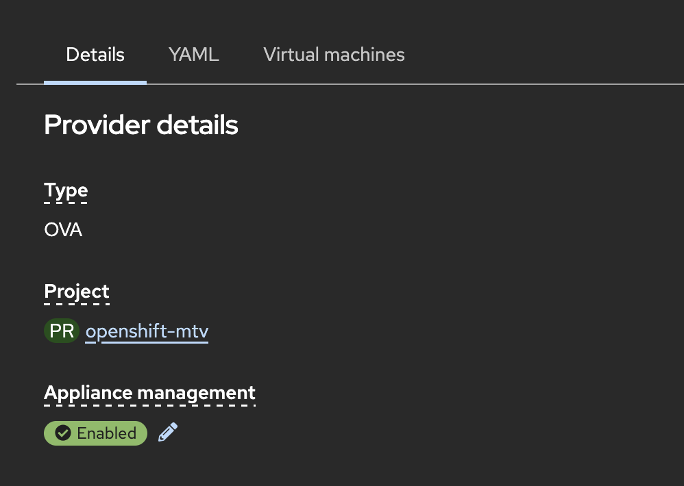
Task: Show help popover for Appliance management label
Action: (x=149, y=393)
